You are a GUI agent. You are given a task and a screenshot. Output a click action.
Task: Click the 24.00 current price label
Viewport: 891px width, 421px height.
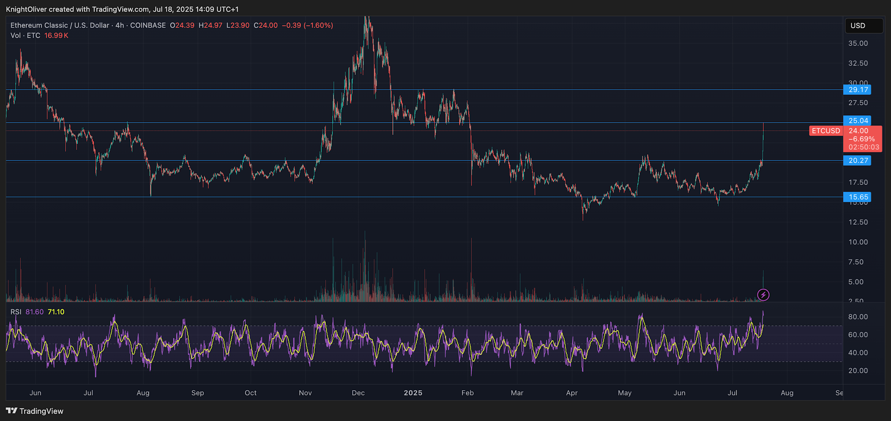(858, 131)
